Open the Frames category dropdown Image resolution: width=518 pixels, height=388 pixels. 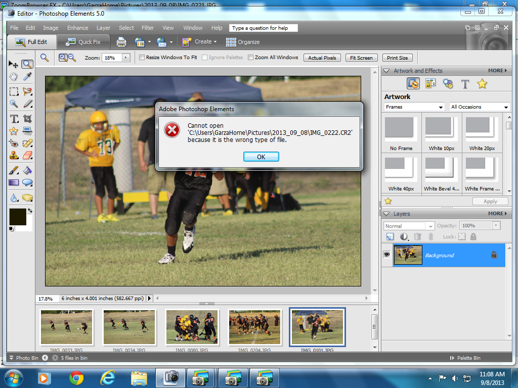coord(413,107)
